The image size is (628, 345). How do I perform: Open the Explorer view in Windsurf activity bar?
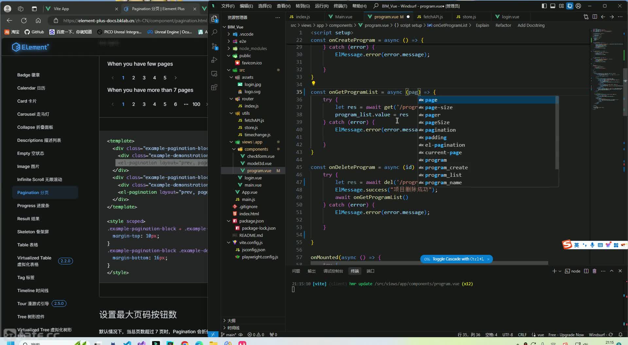[x=214, y=19]
